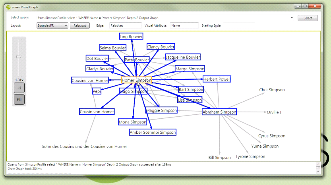Click the Fill zoom button

click(19, 100)
